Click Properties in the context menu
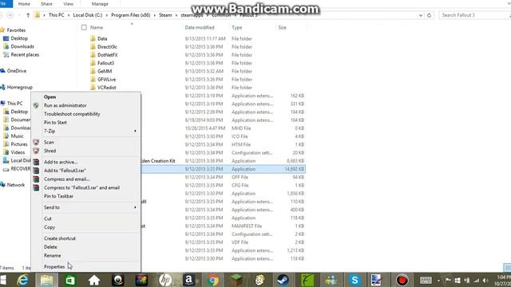 (x=54, y=267)
